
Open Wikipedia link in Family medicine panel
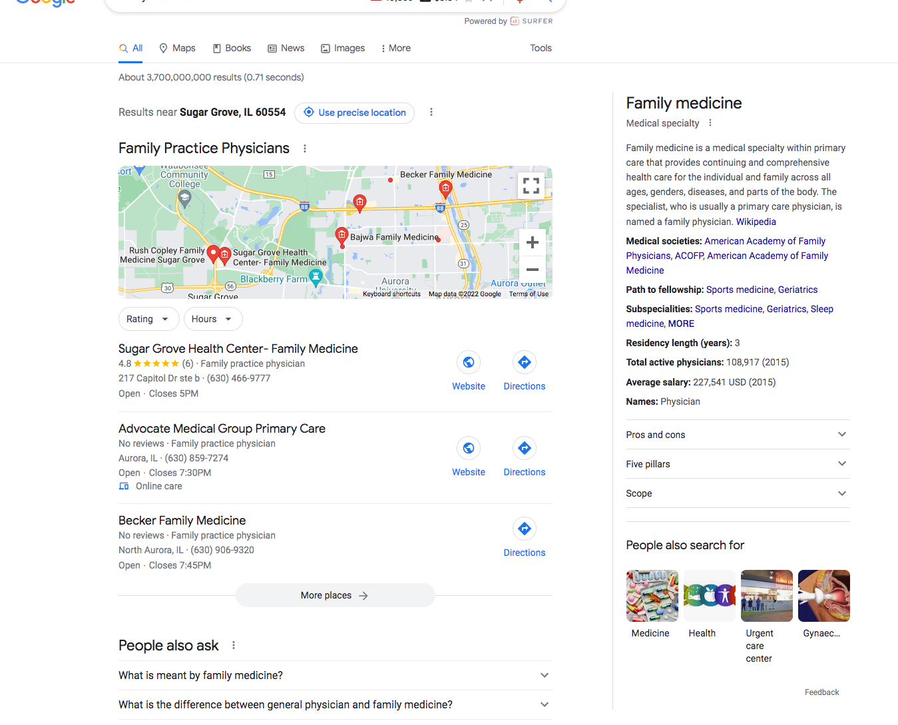click(756, 222)
